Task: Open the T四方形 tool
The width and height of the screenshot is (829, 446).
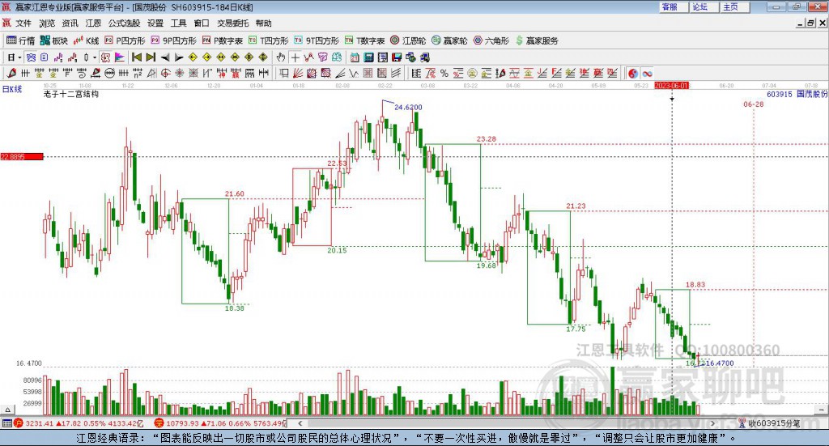Action: (269, 40)
